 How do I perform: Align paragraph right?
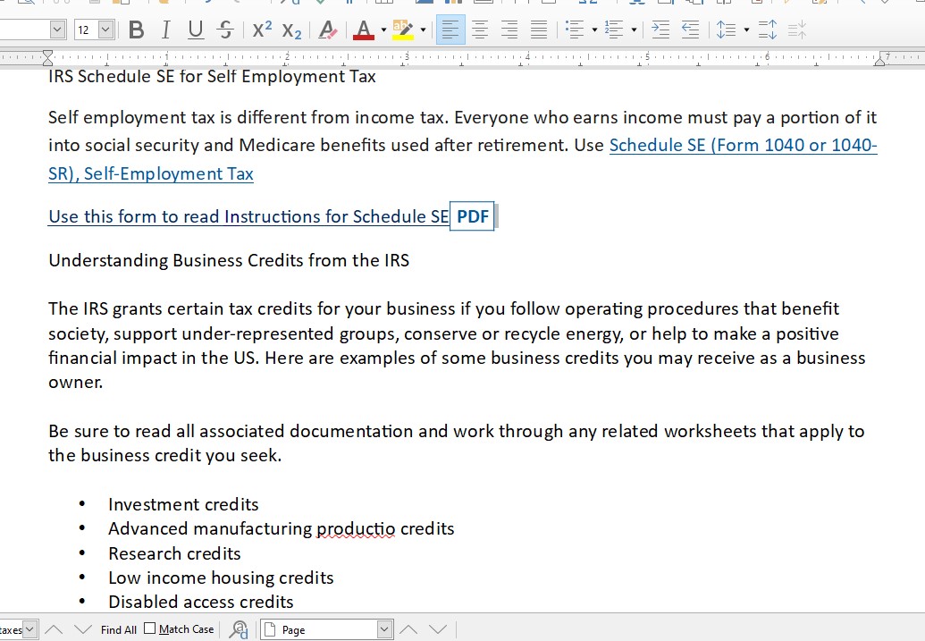tap(509, 30)
